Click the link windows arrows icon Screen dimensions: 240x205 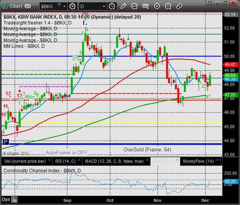pyautogui.click(x=179, y=6)
